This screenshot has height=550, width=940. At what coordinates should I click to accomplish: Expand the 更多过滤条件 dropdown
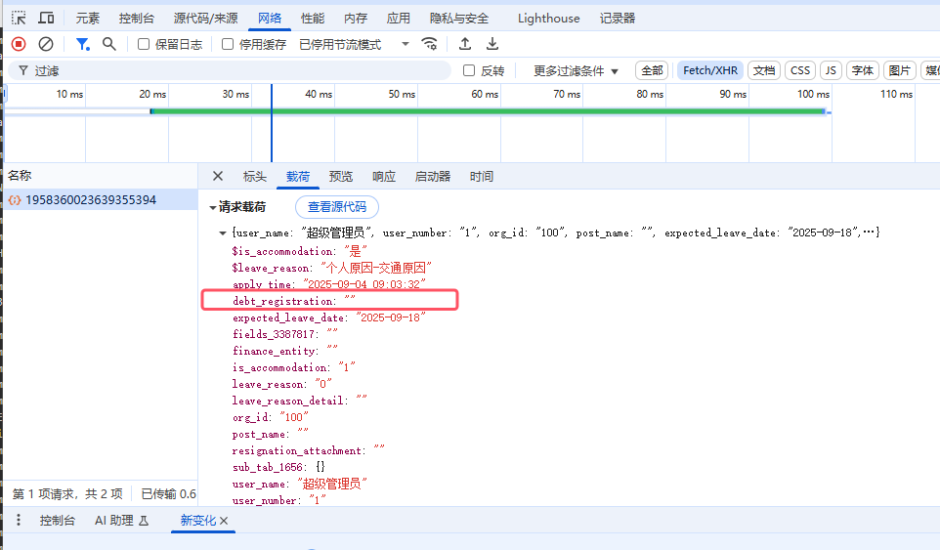click(x=576, y=70)
